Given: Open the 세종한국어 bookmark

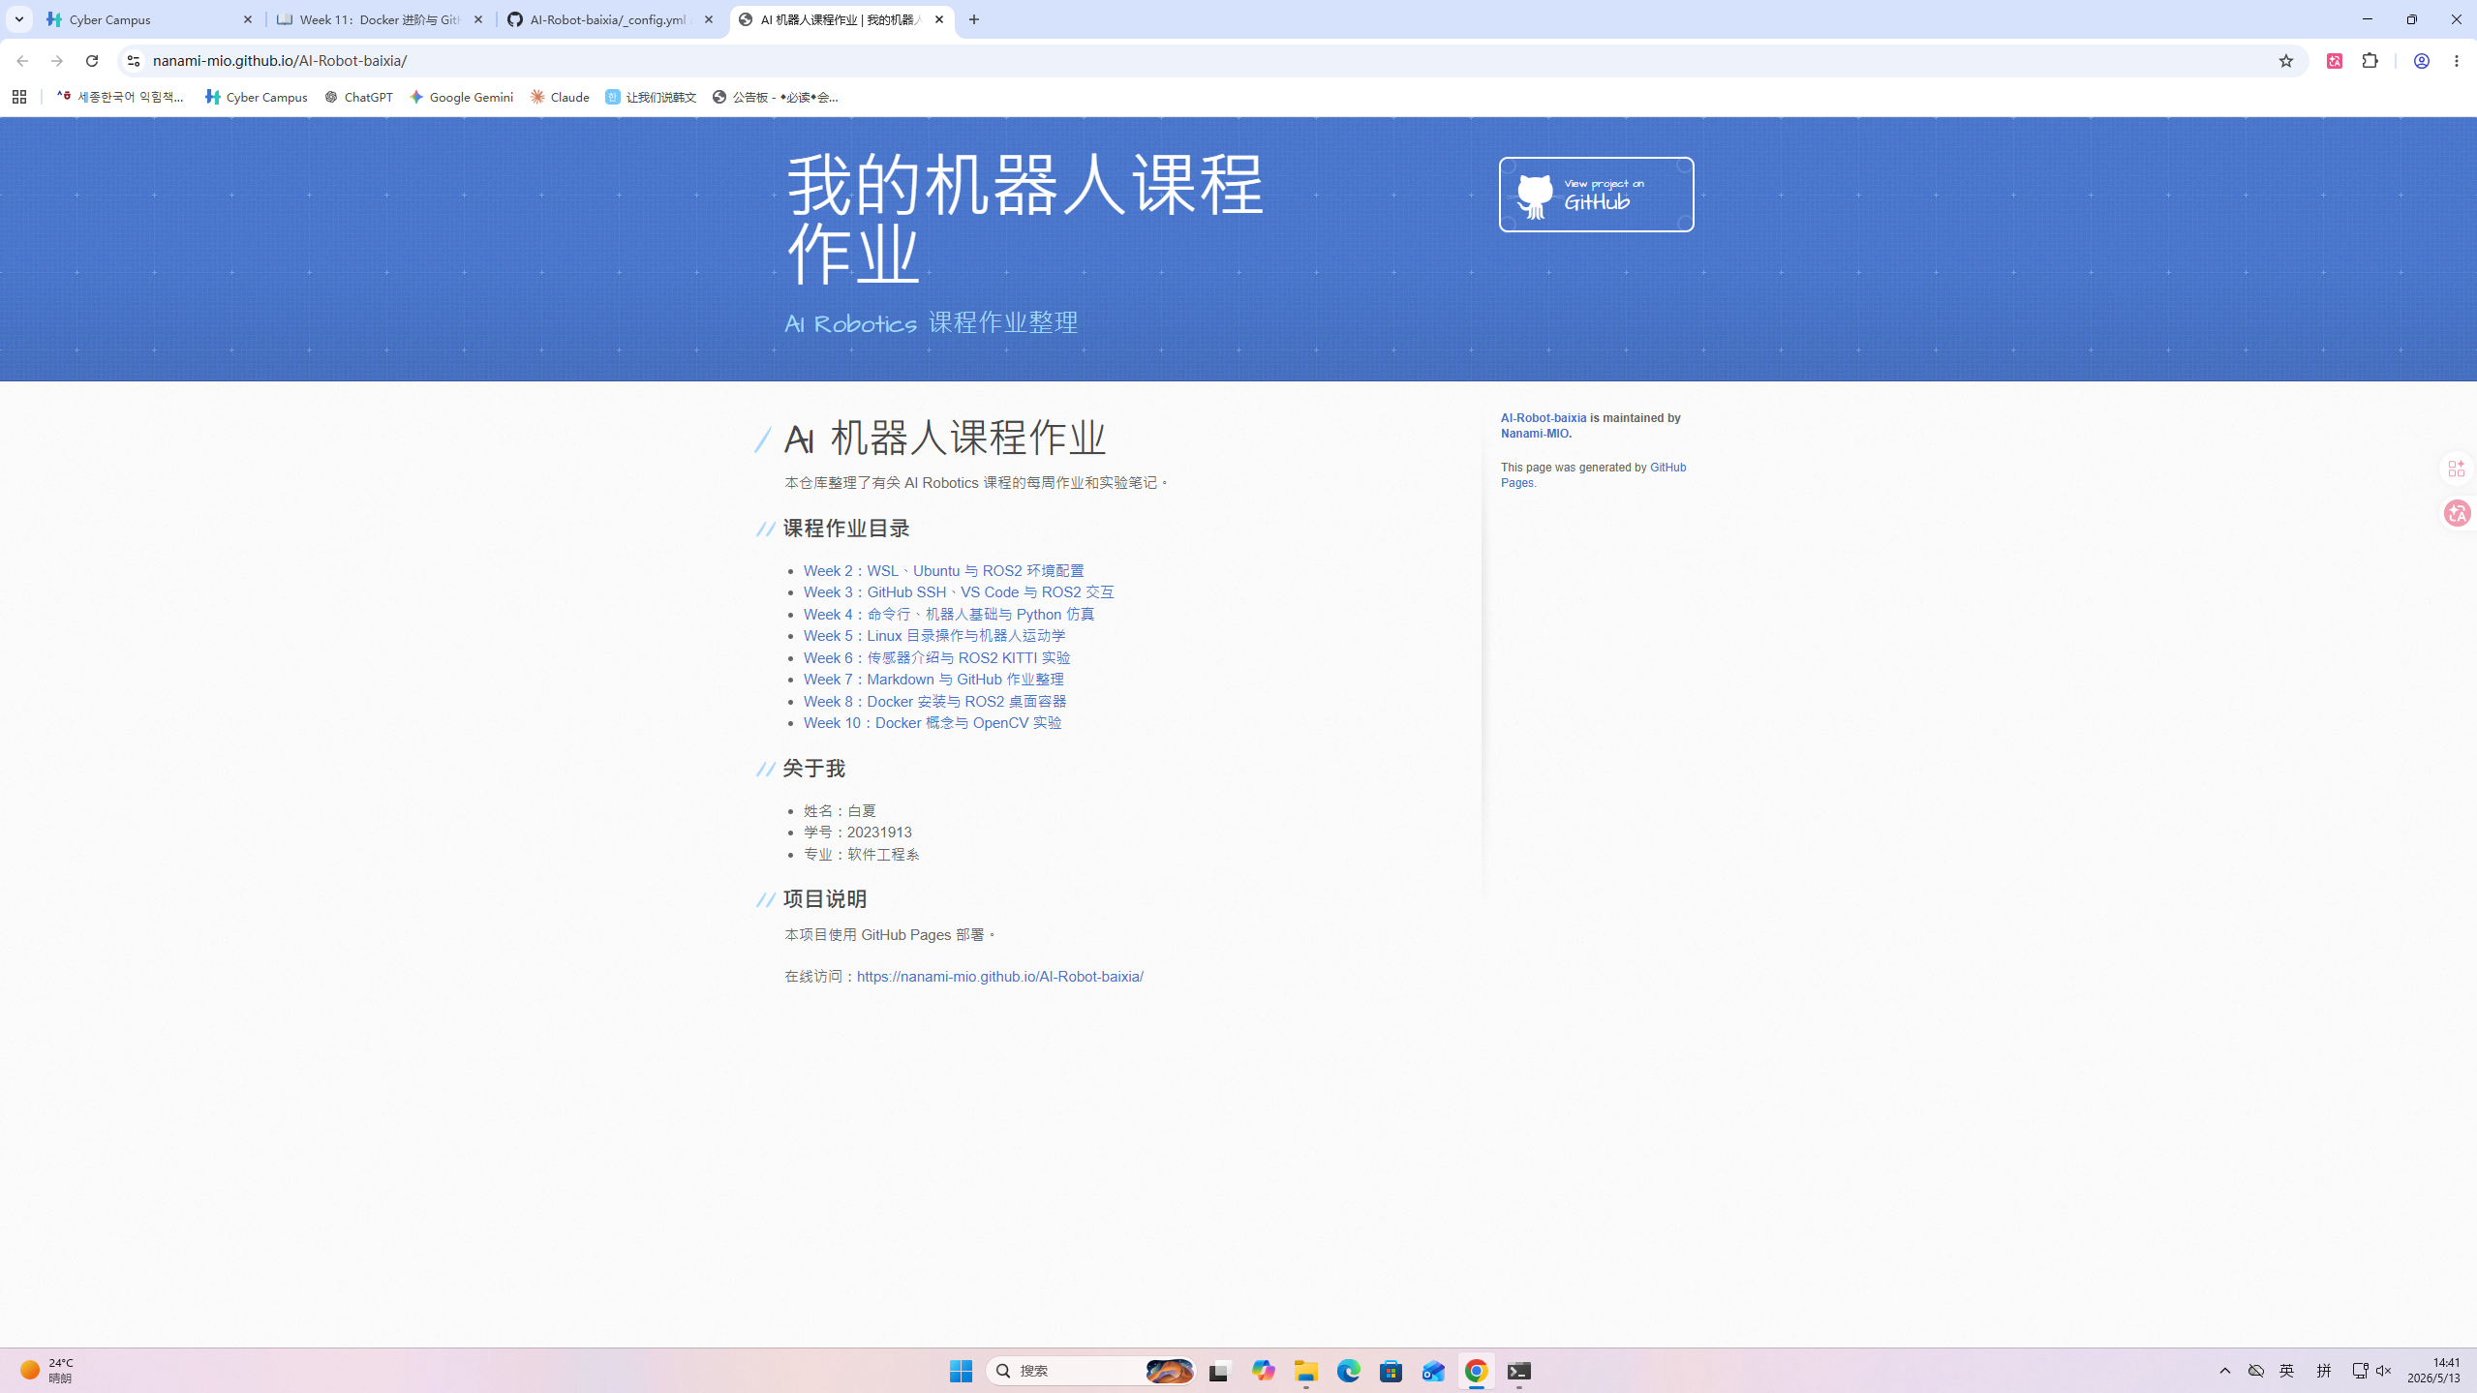Looking at the screenshot, I should click(x=120, y=97).
